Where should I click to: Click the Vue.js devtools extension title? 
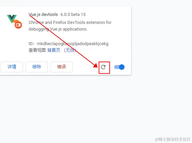(x=43, y=14)
